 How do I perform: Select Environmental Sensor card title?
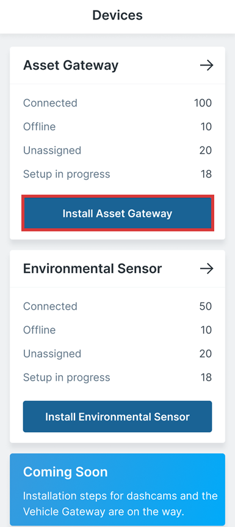(x=93, y=269)
